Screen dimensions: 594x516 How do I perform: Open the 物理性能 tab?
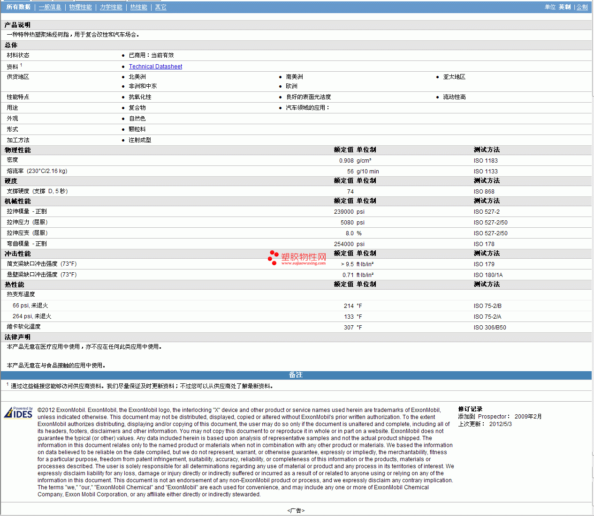[80, 7]
